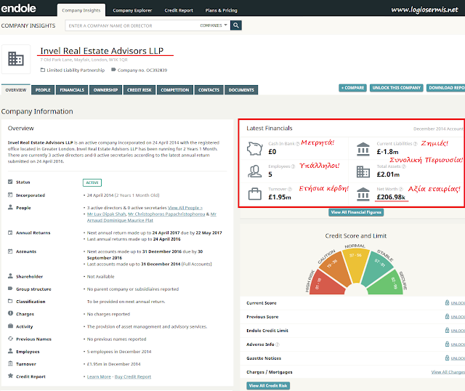
Task: Select the Overview tab
Action: tap(16, 90)
